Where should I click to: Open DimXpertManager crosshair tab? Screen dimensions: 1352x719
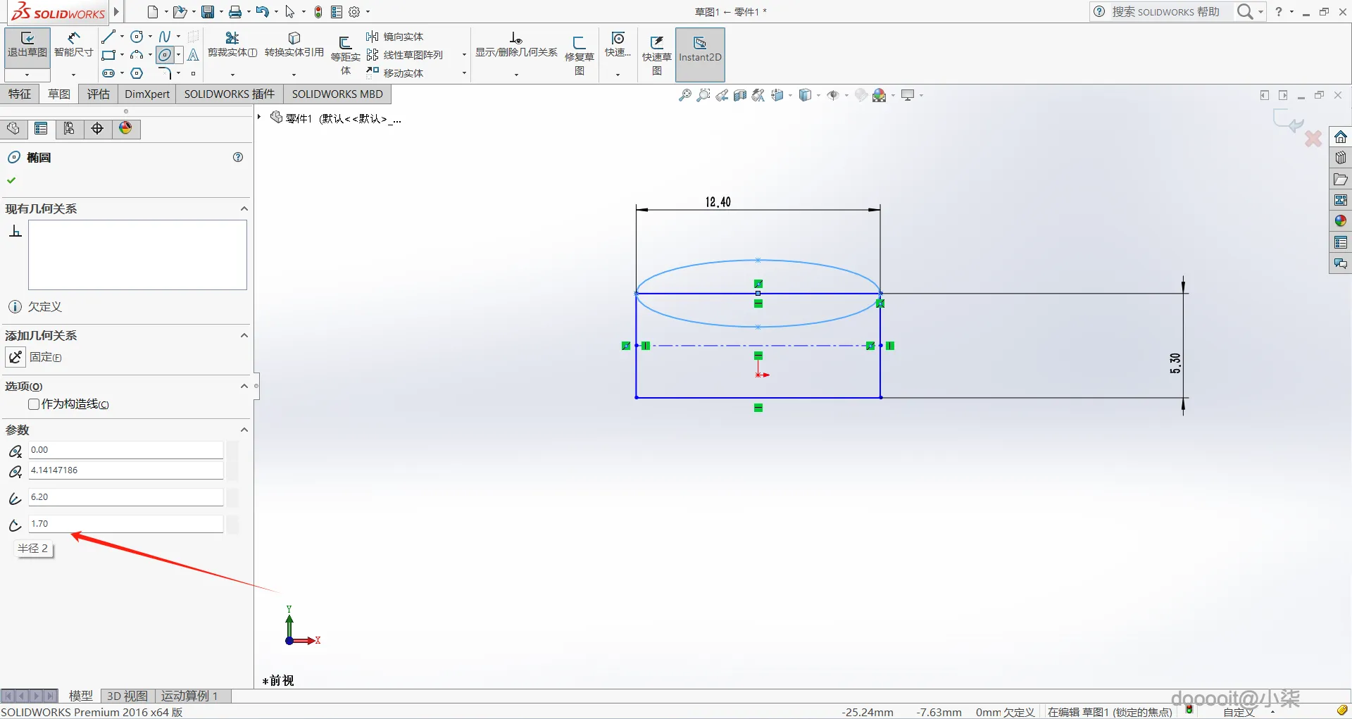click(x=97, y=128)
